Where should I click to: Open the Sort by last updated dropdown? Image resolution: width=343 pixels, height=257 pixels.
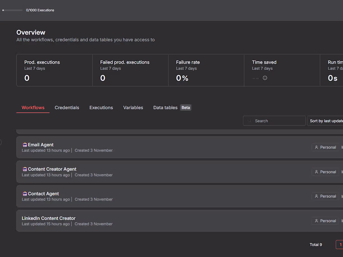[x=326, y=121]
